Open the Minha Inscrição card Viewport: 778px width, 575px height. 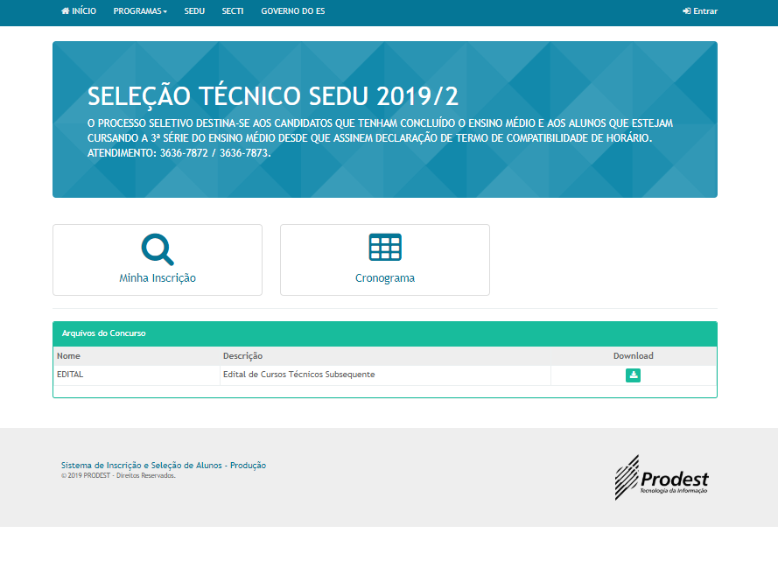coord(158,260)
